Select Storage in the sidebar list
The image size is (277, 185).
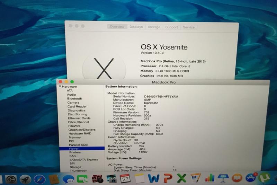tap(75, 167)
